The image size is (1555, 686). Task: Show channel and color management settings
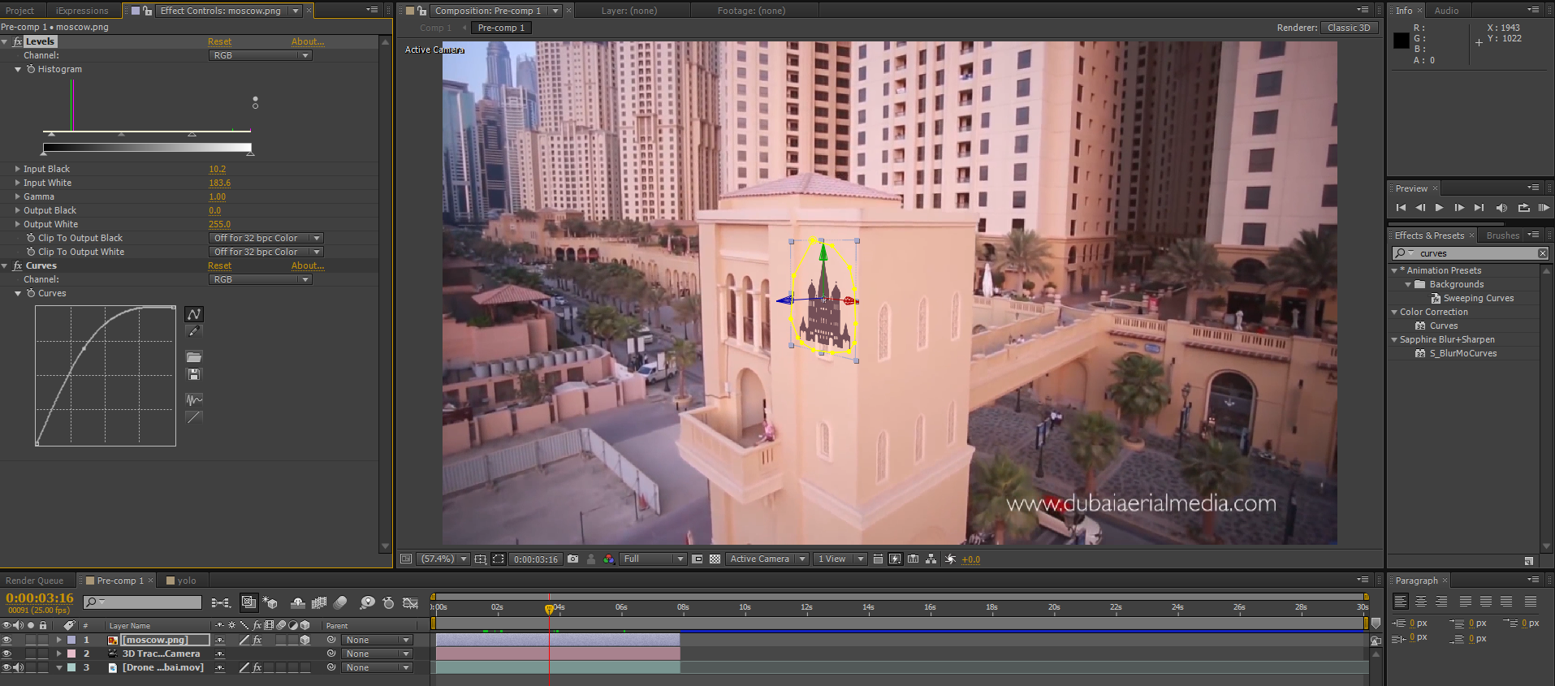tap(608, 559)
